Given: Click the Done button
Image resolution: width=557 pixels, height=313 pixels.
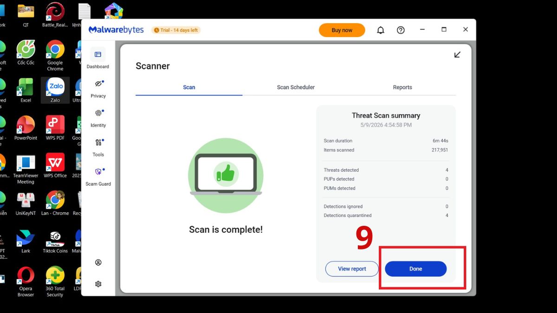Looking at the screenshot, I should point(416,269).
